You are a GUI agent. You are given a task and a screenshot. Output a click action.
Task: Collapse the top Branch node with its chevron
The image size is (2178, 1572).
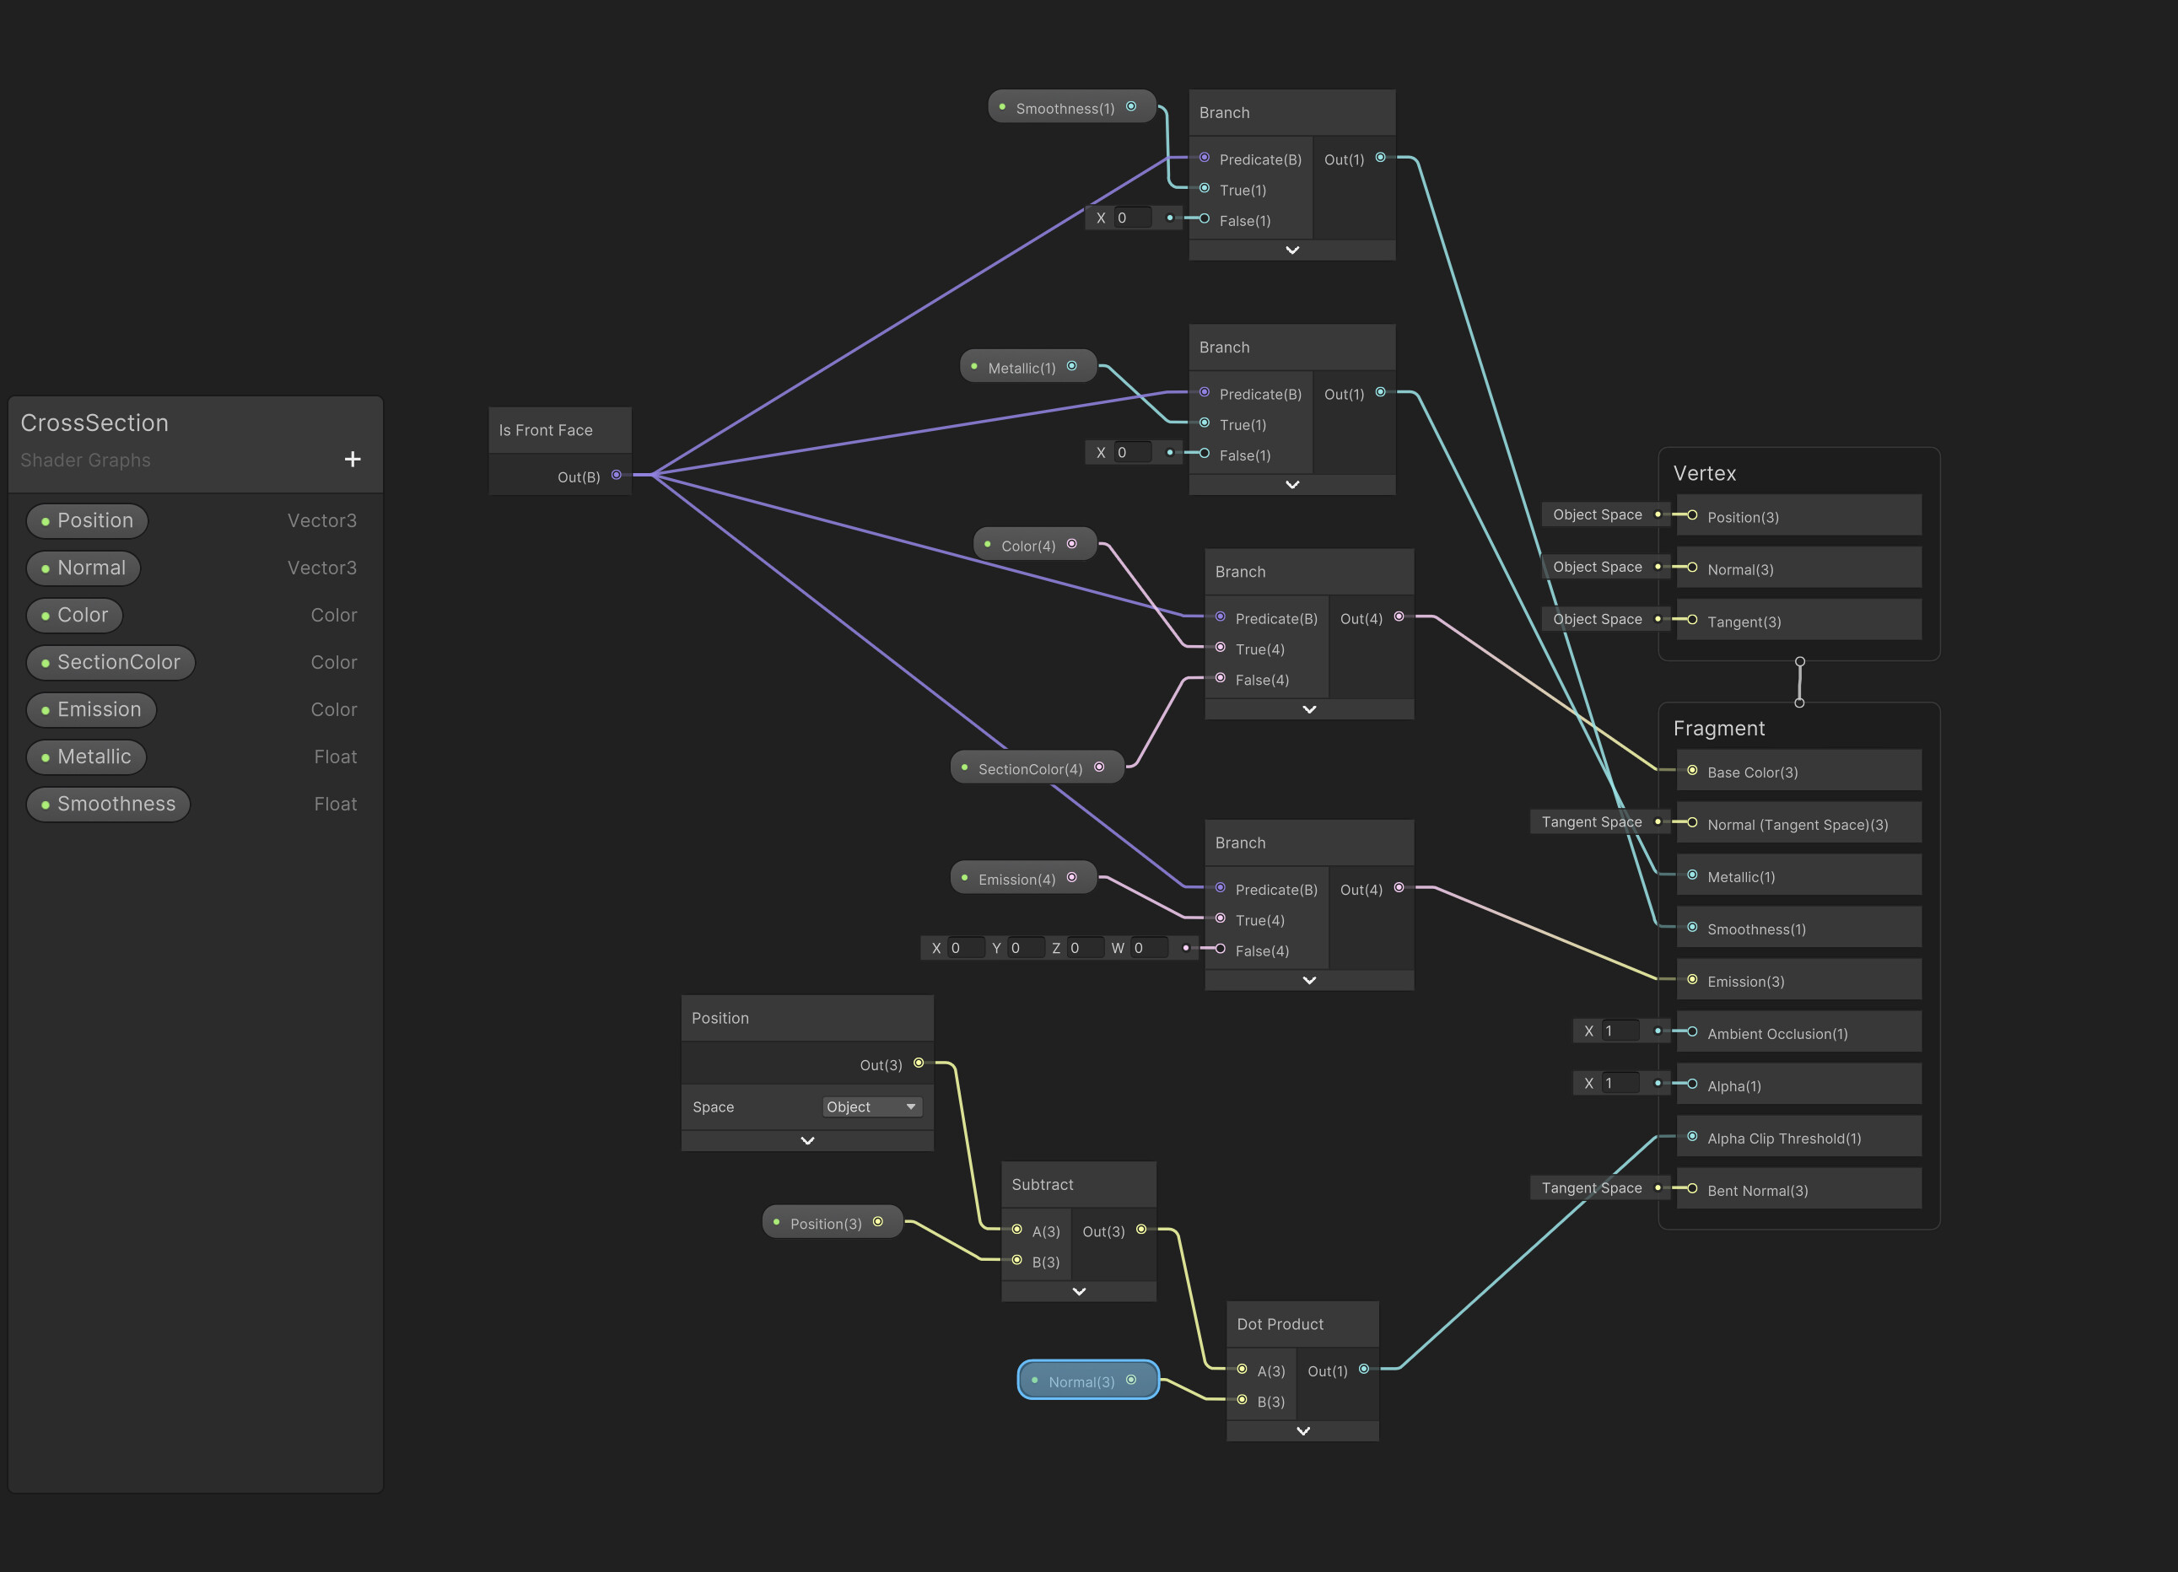point(1291,250)
